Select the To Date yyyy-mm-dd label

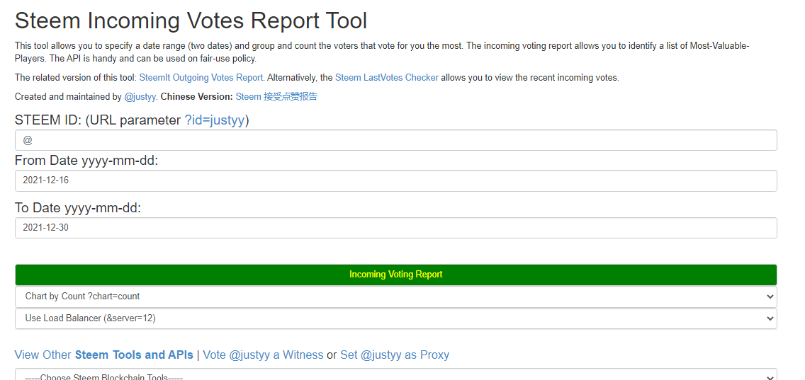pos(77,208)
